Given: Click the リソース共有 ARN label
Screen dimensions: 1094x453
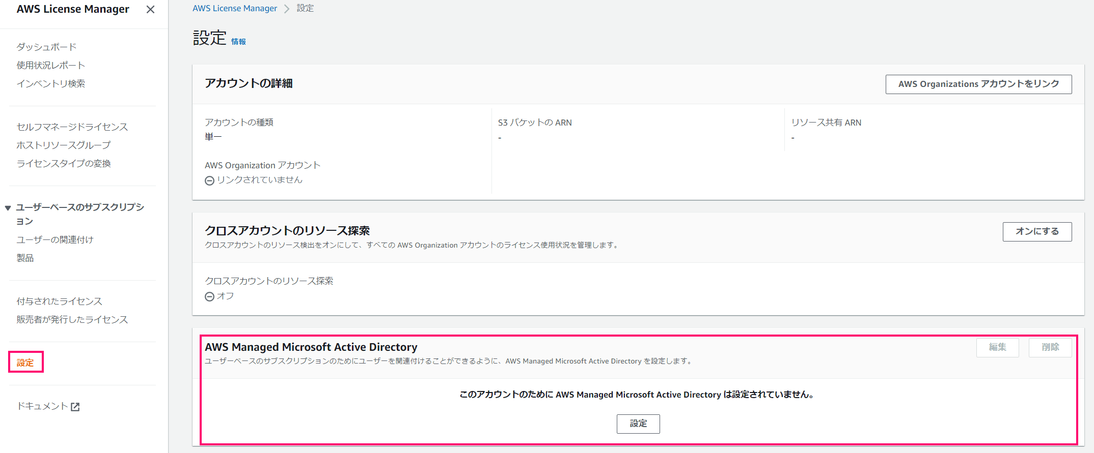Looking at the screenshot, I should click(826, 123).
